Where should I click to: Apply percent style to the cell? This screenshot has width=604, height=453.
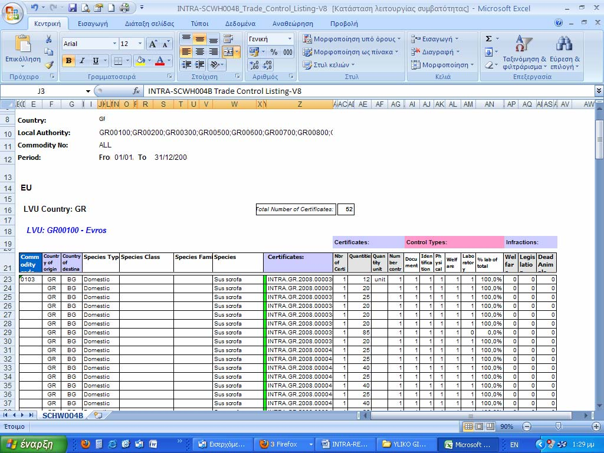click(x=274, y=52)
